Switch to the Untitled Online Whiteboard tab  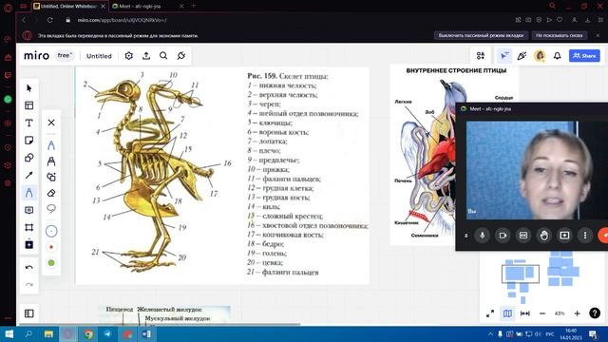coord(68,7)
